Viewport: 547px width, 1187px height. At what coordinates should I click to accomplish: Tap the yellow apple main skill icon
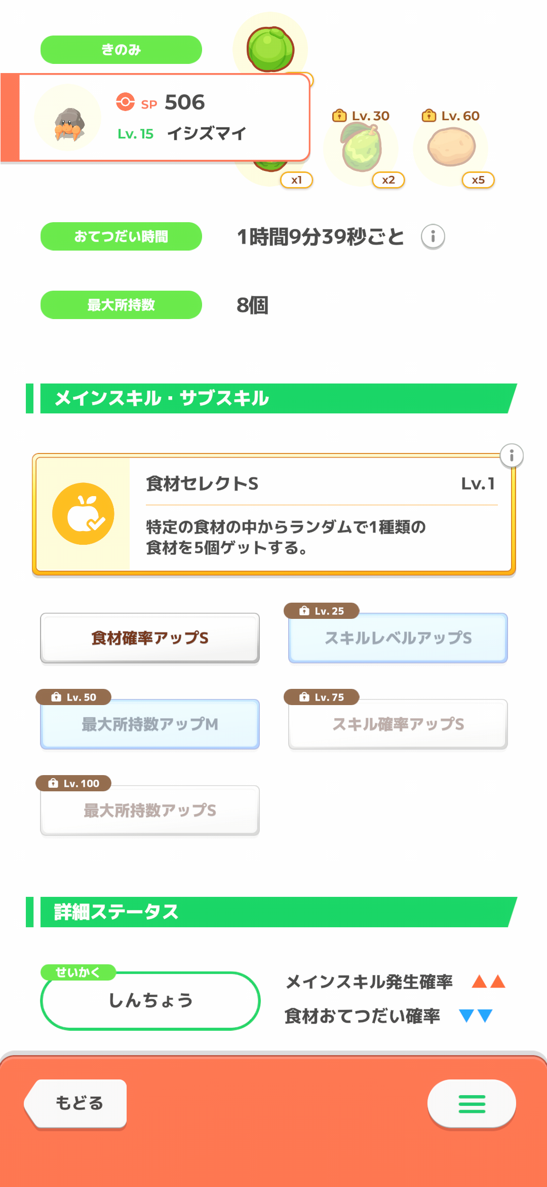(84, 514)
